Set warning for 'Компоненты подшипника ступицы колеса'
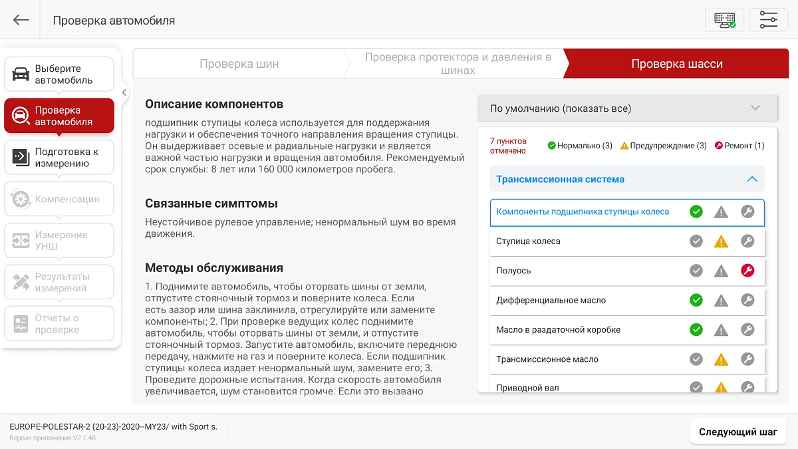Screen dimensions: 798x449 point(722,212)
